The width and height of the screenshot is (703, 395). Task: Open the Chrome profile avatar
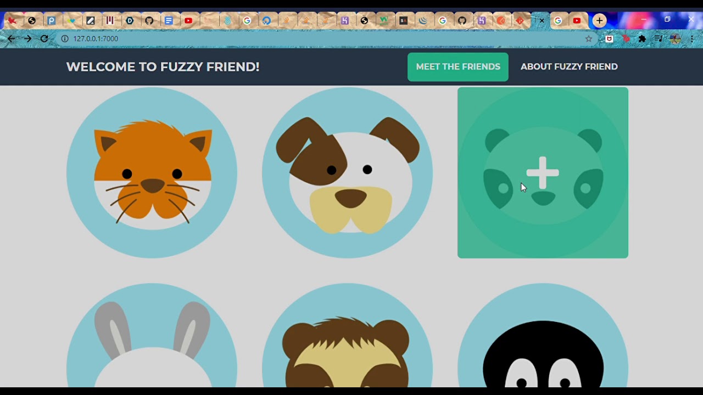pos(676,39)
